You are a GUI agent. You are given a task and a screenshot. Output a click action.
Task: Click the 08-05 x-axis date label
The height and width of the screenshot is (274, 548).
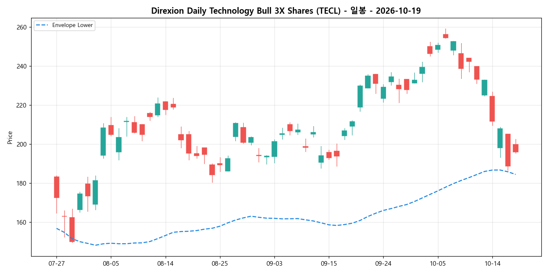coord(111,263)
